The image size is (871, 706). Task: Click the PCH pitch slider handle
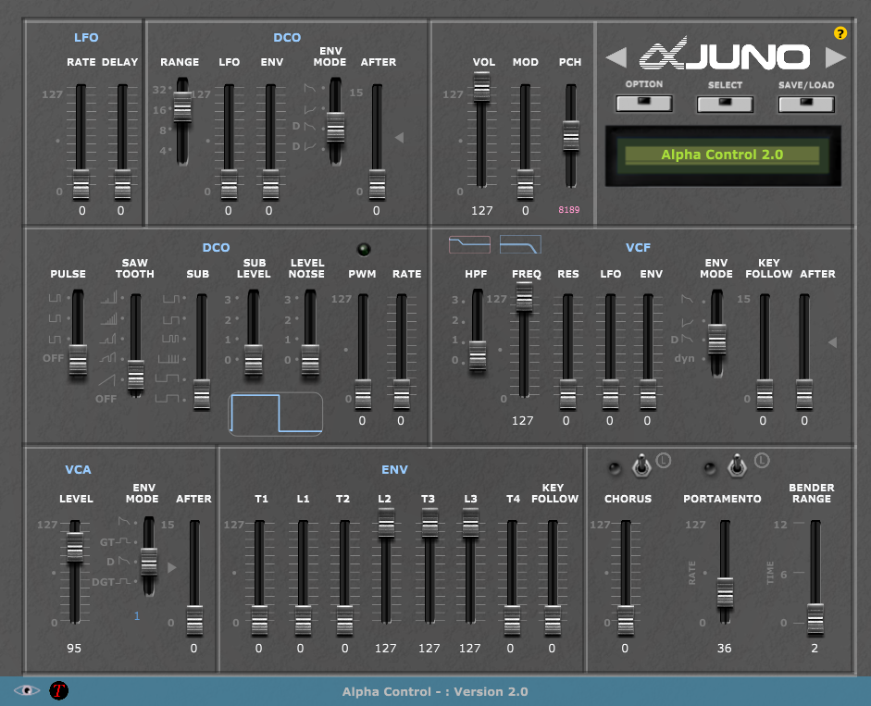coord(571,135)
